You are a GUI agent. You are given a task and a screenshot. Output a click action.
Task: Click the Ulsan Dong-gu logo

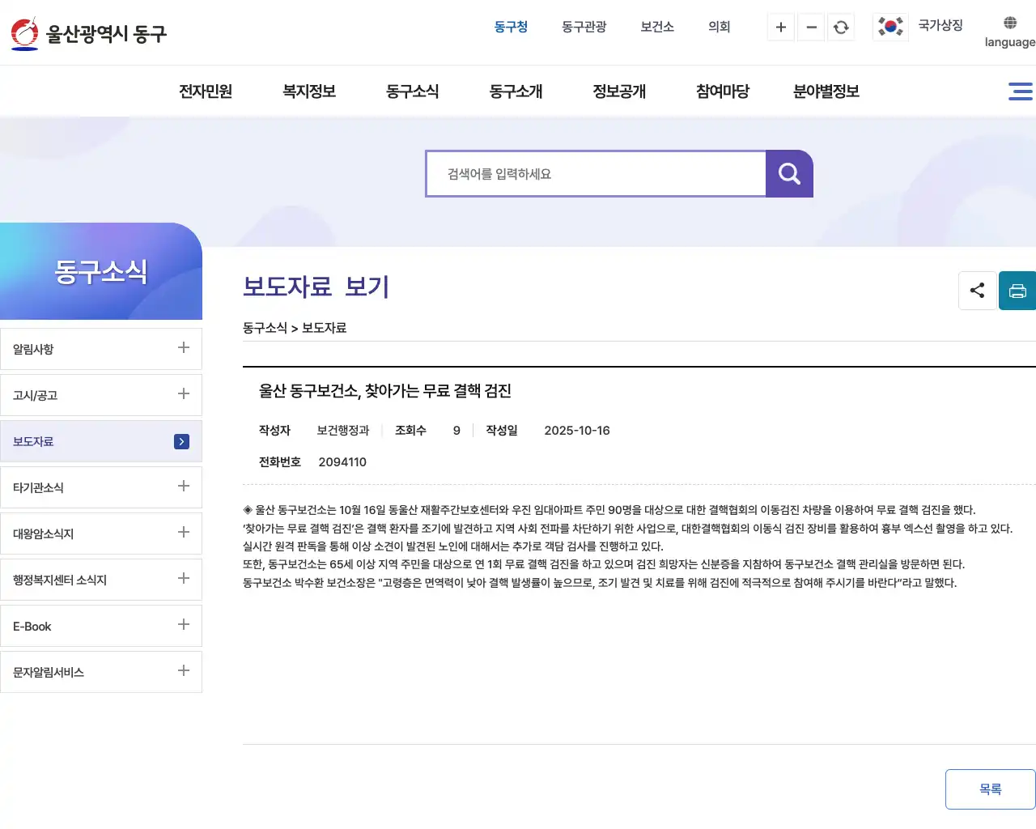point(88,33)
